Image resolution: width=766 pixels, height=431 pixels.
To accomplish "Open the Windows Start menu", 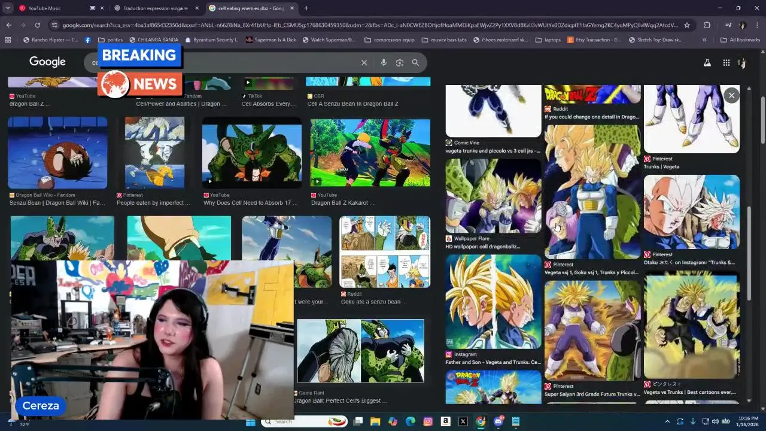I will (x=251, y=421).
